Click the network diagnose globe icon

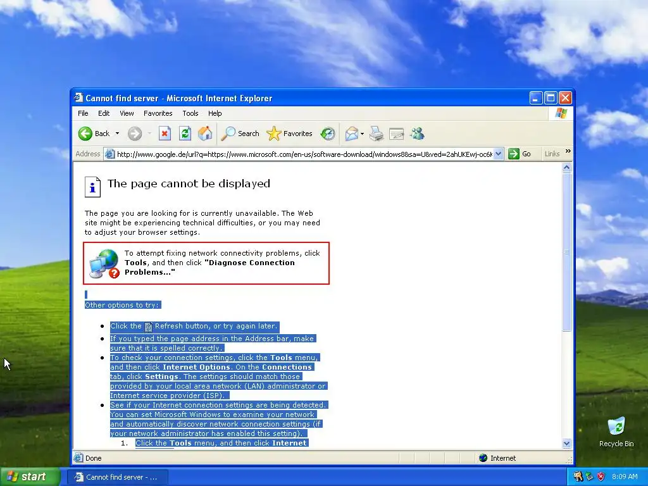pos(104,263)
